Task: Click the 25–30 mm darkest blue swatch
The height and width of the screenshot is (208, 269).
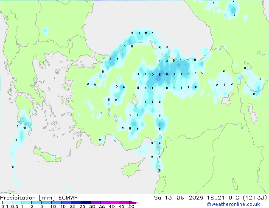Action: coord(86,202)
